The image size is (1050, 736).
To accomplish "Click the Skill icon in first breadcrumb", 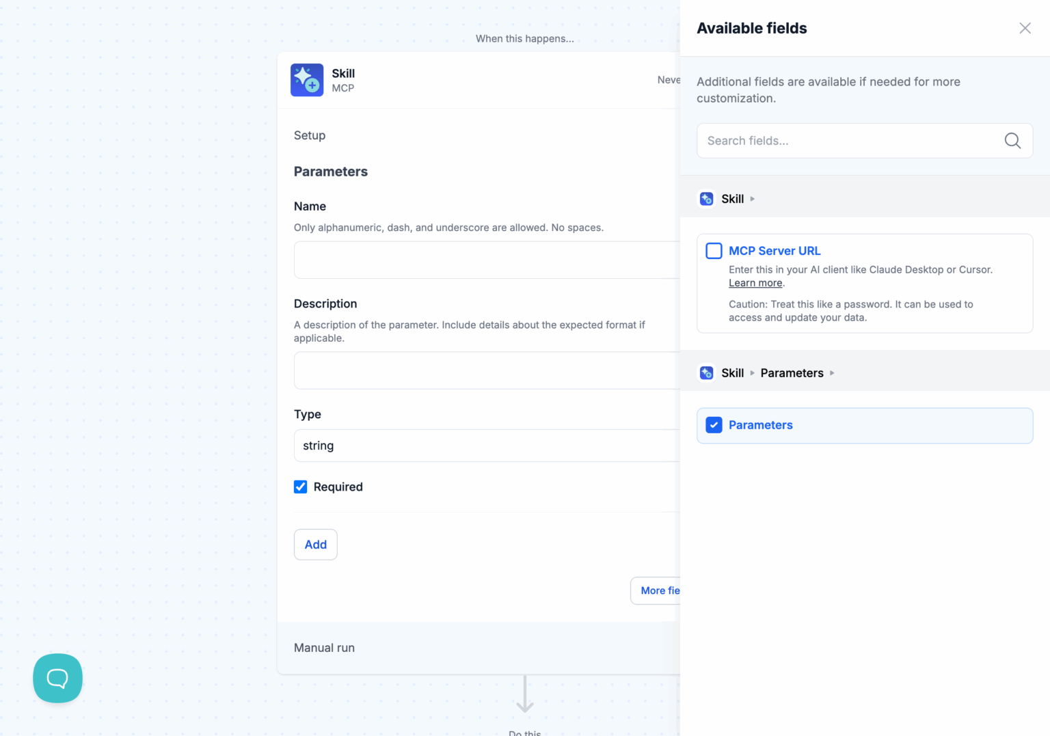I will pyautogui.click(x=707, y=199).
